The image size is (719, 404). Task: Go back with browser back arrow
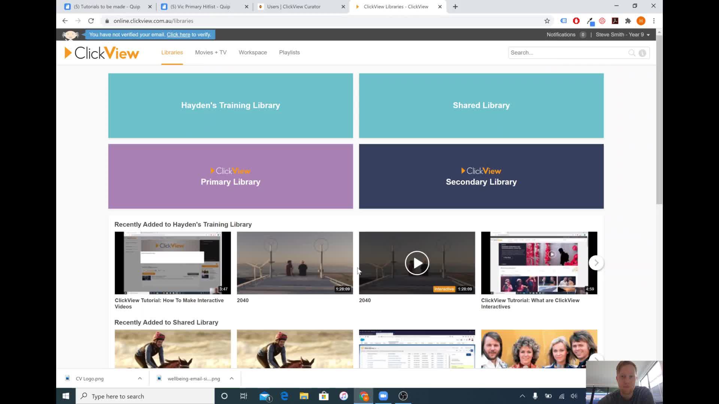65,21
